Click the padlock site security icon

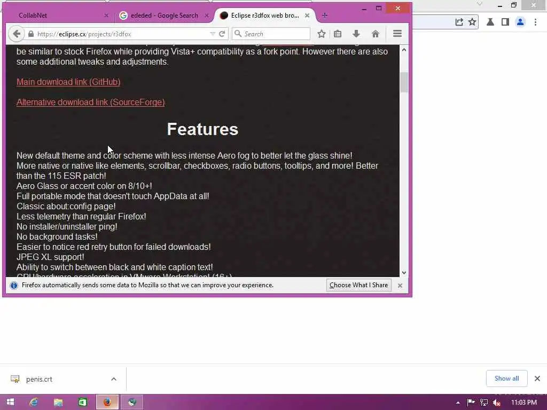(x=31, y=34)
